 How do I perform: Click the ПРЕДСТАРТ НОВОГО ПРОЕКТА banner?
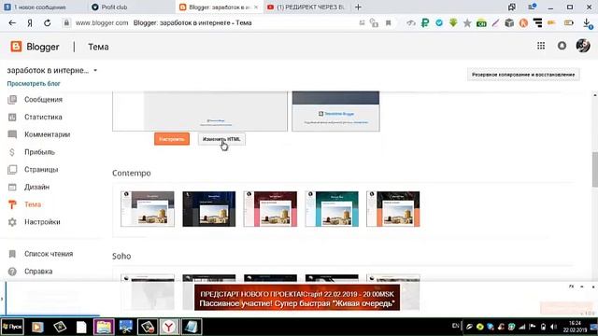coord(297,298)
